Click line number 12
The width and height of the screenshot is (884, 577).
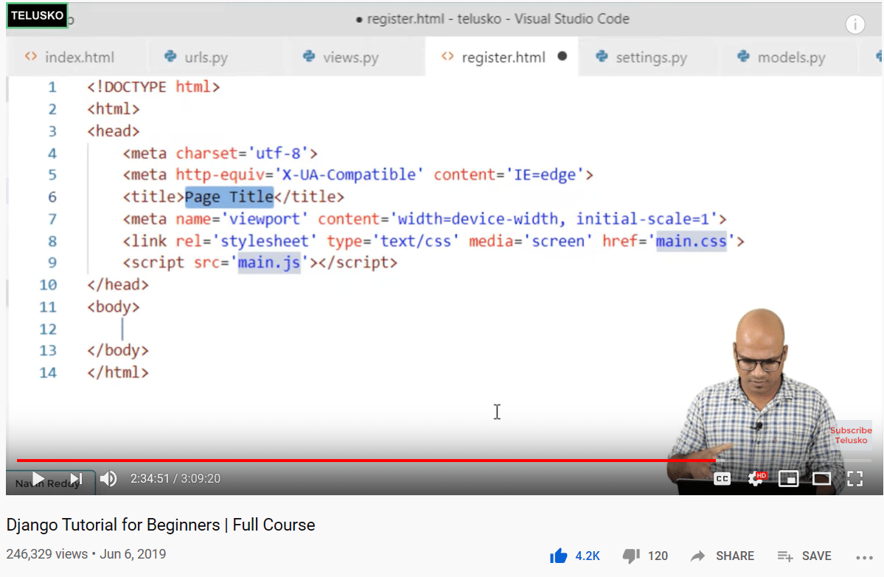[48, 329]
